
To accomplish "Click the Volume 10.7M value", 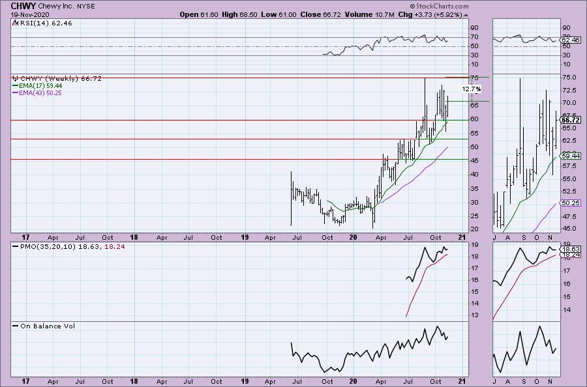I will [370, 14].
